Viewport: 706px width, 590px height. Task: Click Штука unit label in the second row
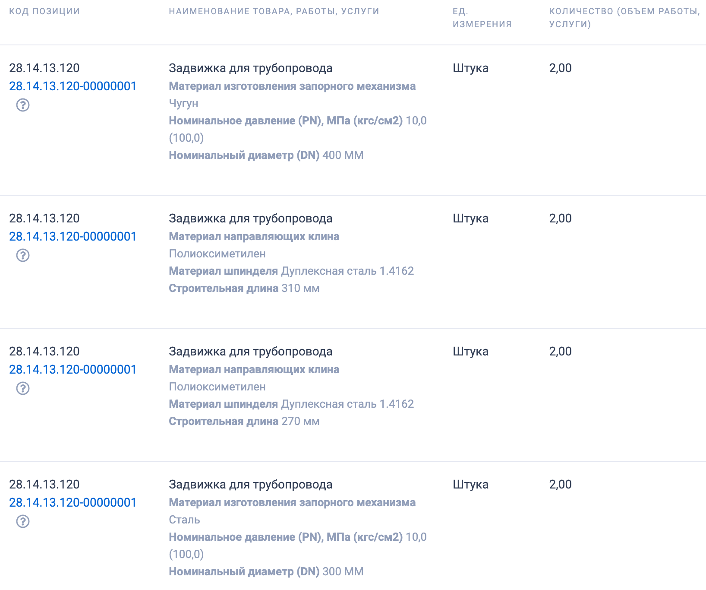(470, 219)
